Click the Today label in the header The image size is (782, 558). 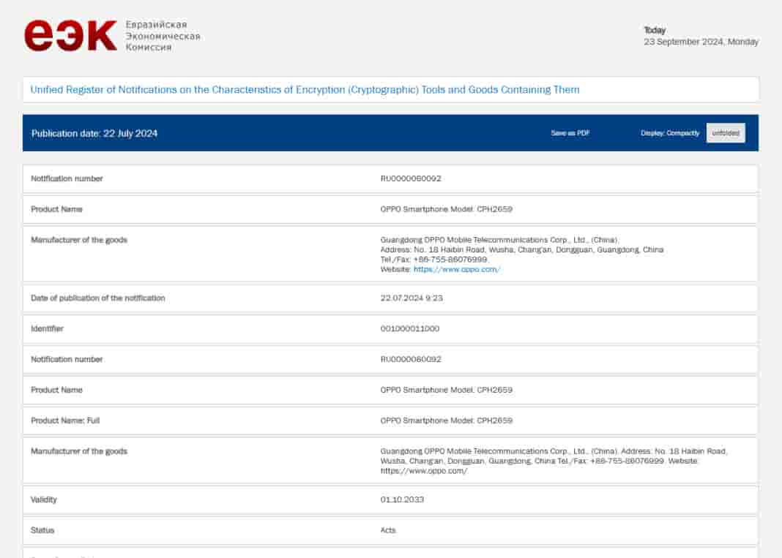click(655, 30)
